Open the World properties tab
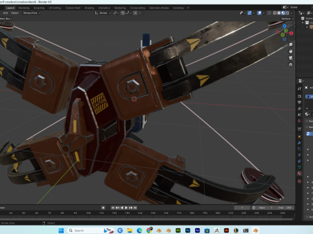Screen dimensions: 313x234 [x=299, y=121]
